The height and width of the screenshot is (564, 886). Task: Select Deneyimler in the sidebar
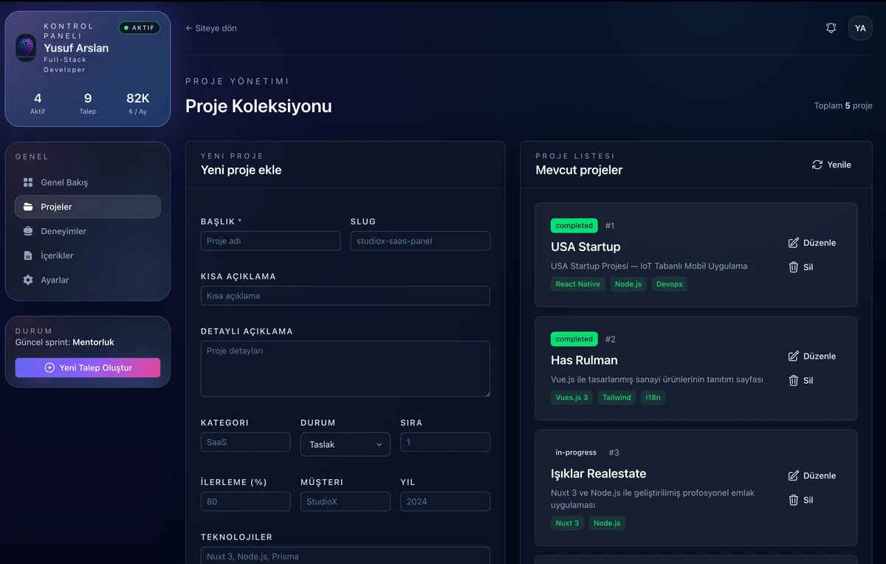(63, 231)
